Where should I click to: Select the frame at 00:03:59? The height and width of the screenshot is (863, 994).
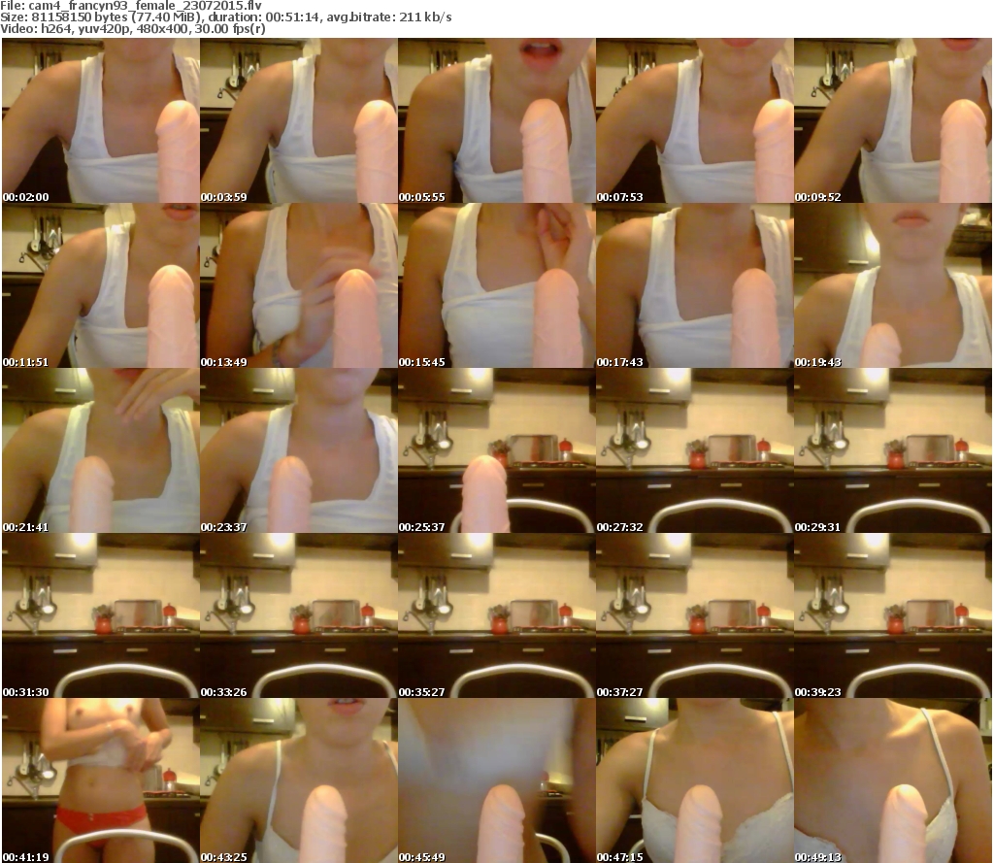pos(298,121)
